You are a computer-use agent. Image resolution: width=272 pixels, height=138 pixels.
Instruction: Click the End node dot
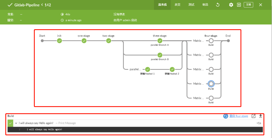pos(228,41)
